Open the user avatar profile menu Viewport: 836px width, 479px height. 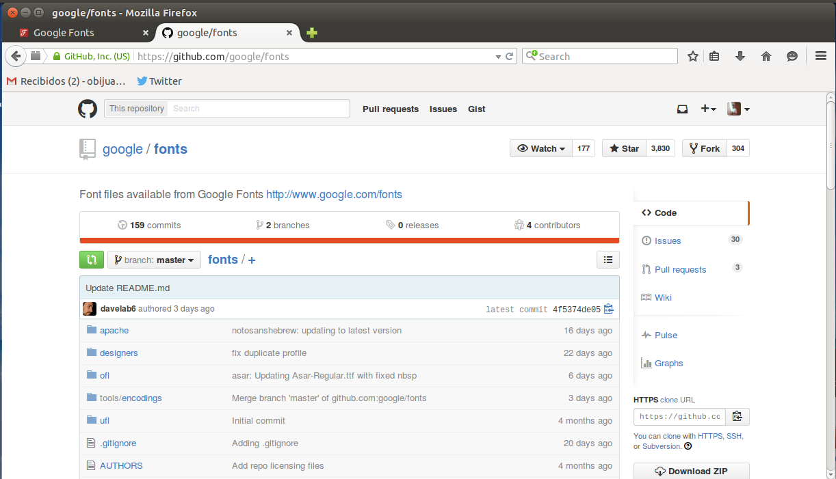(738, 109)
